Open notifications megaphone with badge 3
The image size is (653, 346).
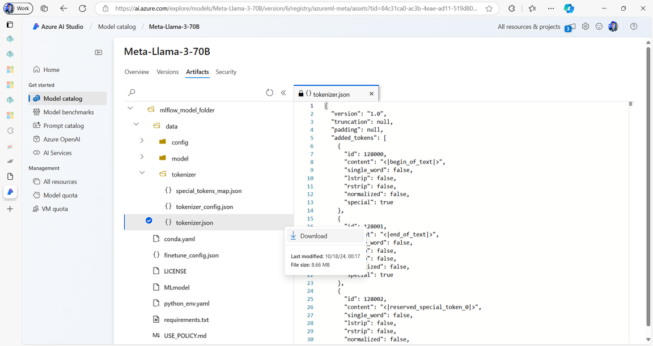(x=570, y=27)
